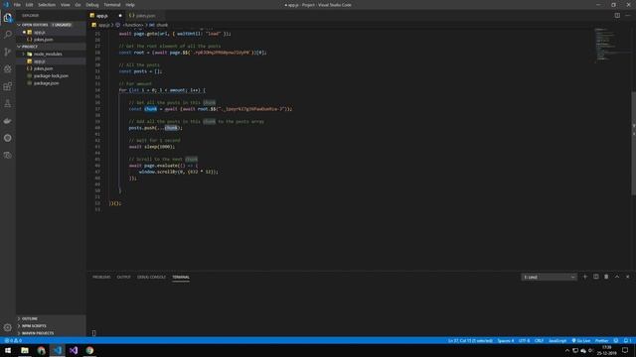Switch to the app.js editor tab
636x357 pixels.
coord(105,16)
